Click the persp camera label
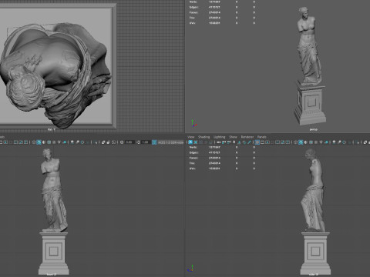Image resolution: width=370 pixels, height=277 pixels. 313,129
